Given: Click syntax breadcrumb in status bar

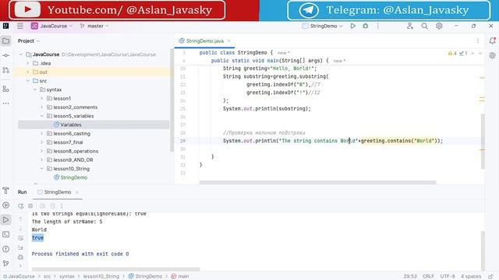Looking at the screenshot, I should click(x=67, y=277).
